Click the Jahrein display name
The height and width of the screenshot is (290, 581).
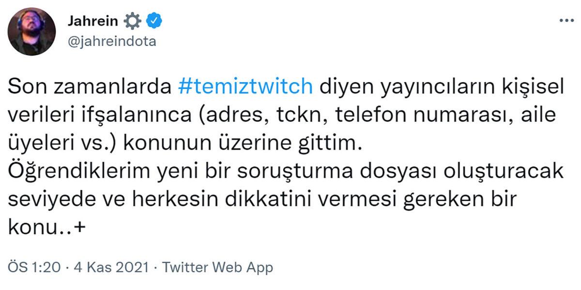point(94,20)
